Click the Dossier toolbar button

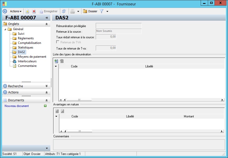90,11
